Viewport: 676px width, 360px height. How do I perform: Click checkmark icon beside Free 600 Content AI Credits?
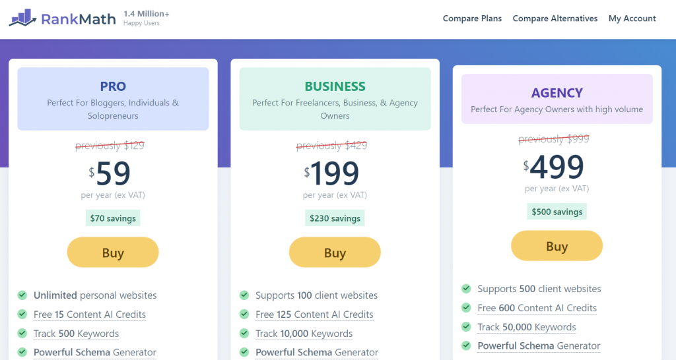pyautogui.click(x=466, y=307)
